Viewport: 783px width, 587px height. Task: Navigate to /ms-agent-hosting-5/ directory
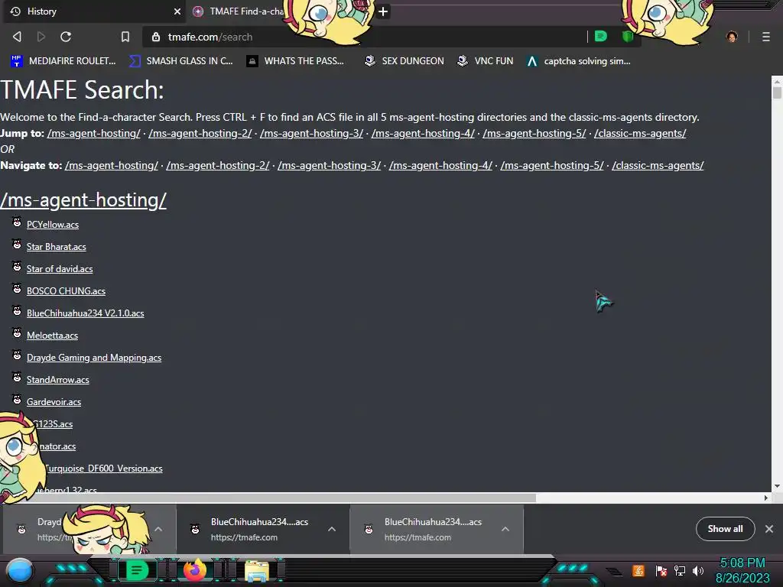552,165
